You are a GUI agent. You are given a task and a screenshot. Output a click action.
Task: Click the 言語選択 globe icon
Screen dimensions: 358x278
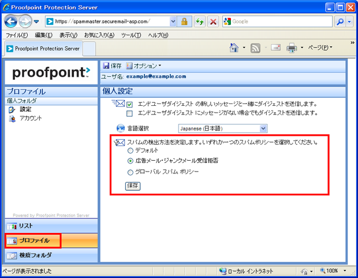click(x=121, y=128)
